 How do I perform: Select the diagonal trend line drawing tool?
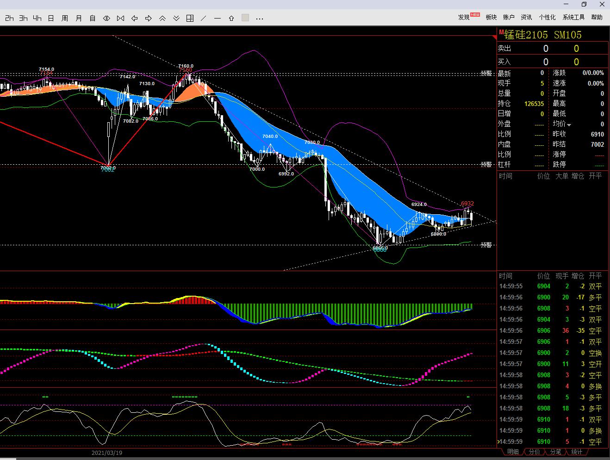click(x=204, y=18)
